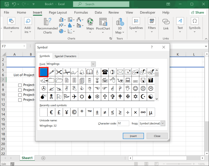Choose the keyboard symbol

coord(105,80)
